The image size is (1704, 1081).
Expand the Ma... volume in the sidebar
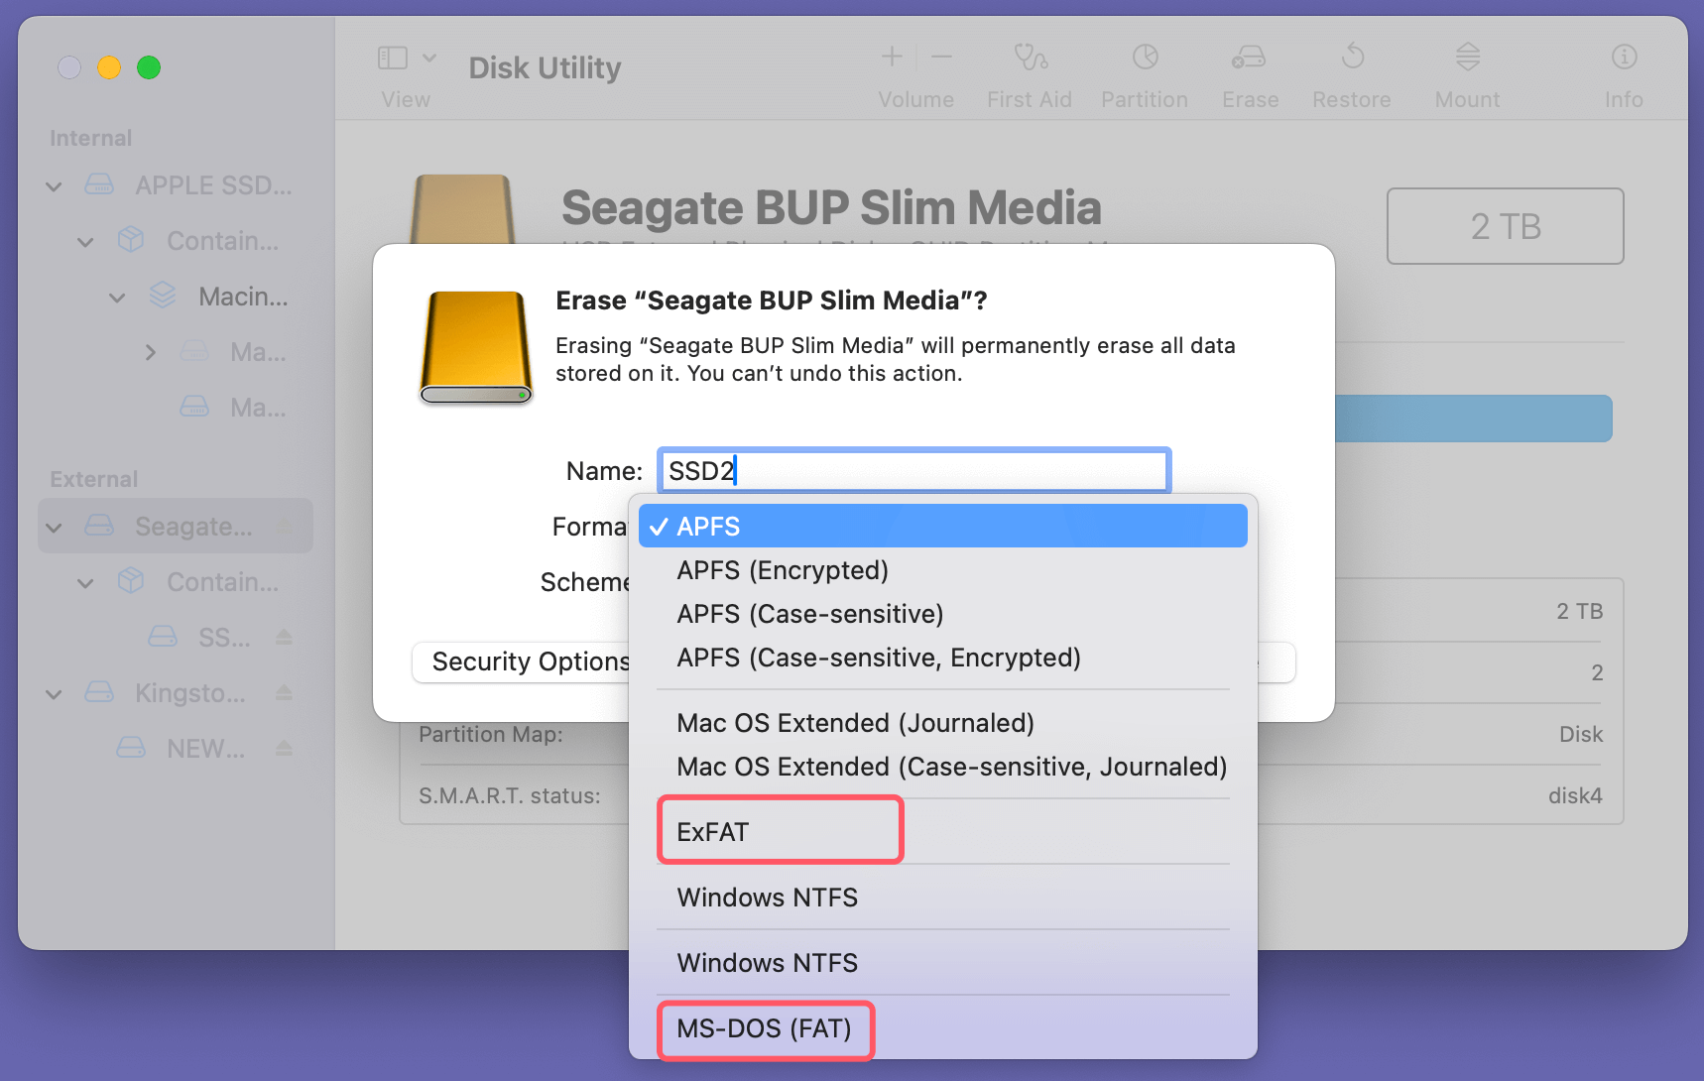[151, 352]
